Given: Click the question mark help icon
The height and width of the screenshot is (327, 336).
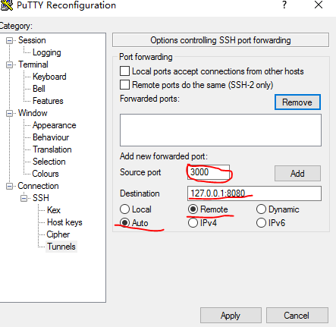Looking at the screenshot, I should coord(284,5).
